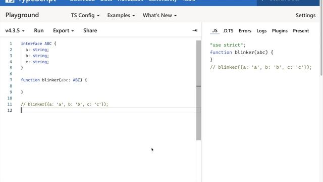
Task: Click the Playground title
Action: coord(22,15)
